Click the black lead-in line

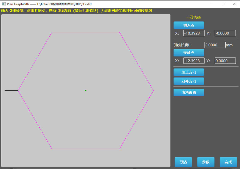click(x=11, y=90)
